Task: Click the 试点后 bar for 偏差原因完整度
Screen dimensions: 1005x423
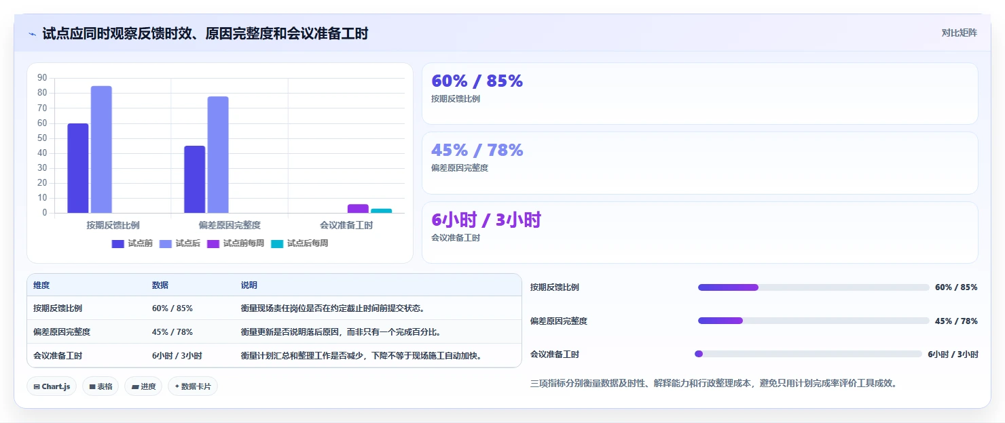Action: (x=218, y=155)
